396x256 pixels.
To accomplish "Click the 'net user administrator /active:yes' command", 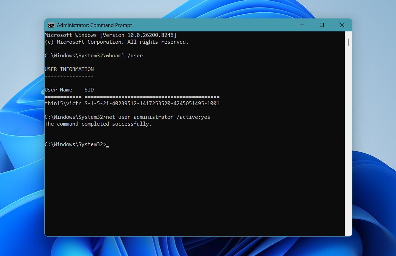I will click(158, 117).
